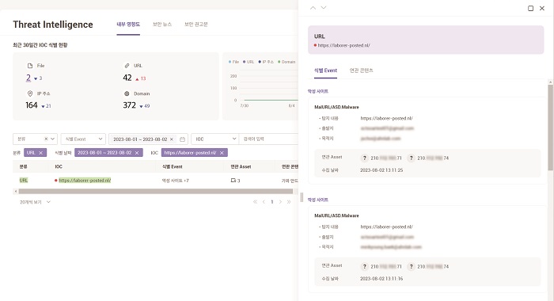Image resolution: width=554 pixels, height=301 pixels.
Task: Remove the date range filter chip
Action: pos(137,153)
